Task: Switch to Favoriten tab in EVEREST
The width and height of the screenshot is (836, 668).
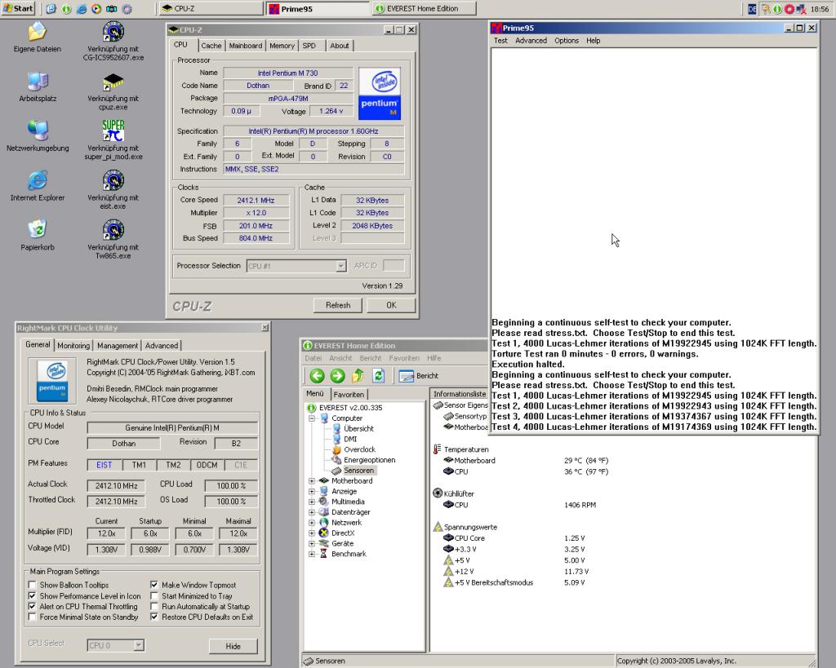Action: (x=349, y=395)
